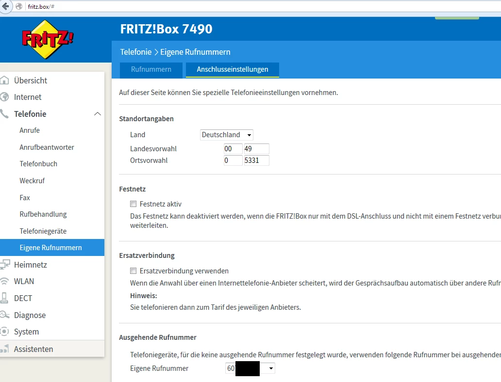The image size is (501, 382).
Task: Open the Internet menu in sidebar
Action: tap(28, 97)
